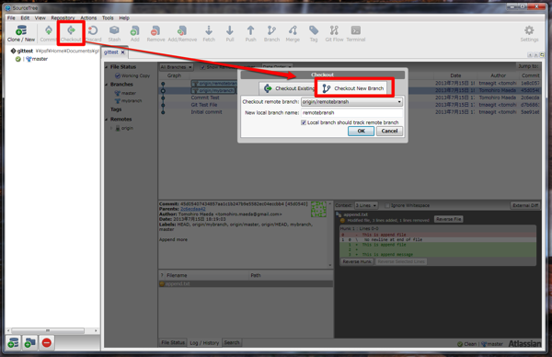Open the Clone / New toolbar icon
The image size is (552, 357).
point(21,33)
